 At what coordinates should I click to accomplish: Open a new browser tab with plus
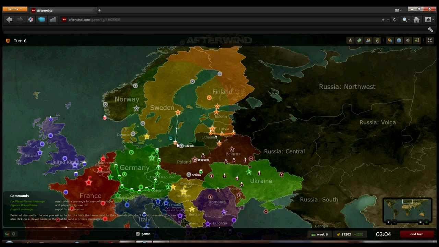(99, 10)
